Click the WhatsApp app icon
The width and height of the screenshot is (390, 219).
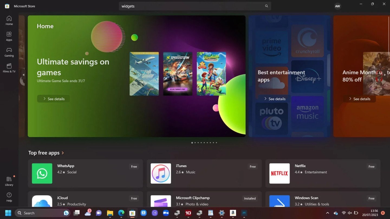pos(42,173)
